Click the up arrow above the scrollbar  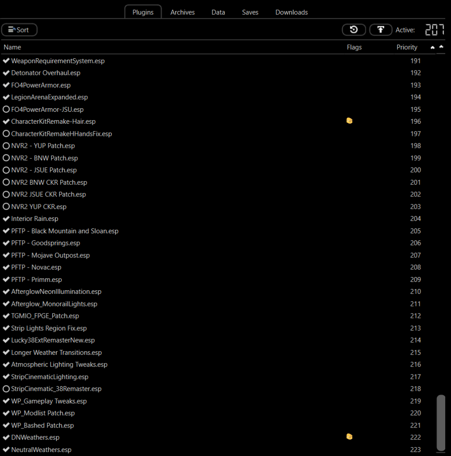click(x=441, y=46)
